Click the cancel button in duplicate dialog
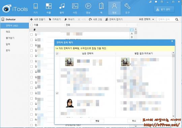The image size is (182, 128). pos(134,121)
